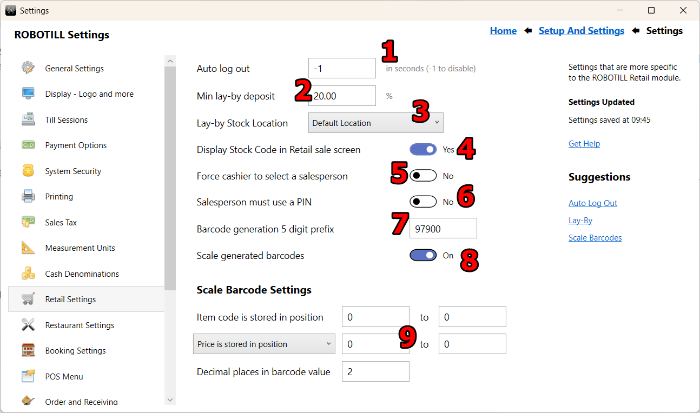Disable Display Stock Code in Retail sale screen
700x413 pixels.
(423, 150)
